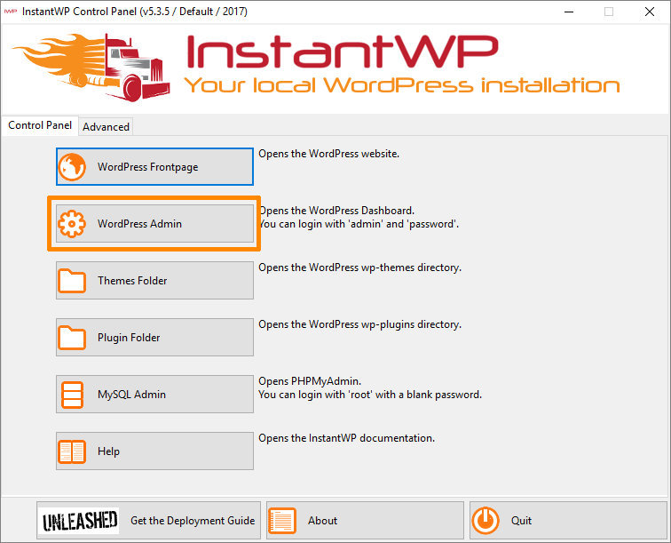Open Help documentation button label
This screenshot has height=543, width=671.
point(108,451)
